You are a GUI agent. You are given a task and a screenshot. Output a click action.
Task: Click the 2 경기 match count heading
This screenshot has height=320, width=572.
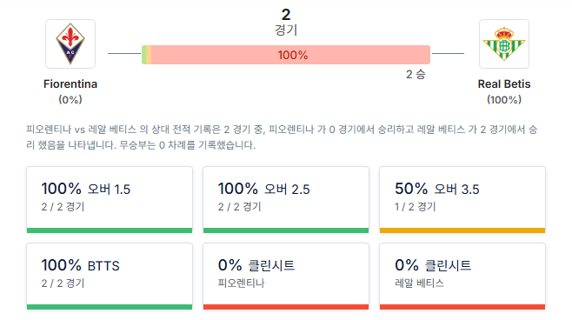(286, 22)
